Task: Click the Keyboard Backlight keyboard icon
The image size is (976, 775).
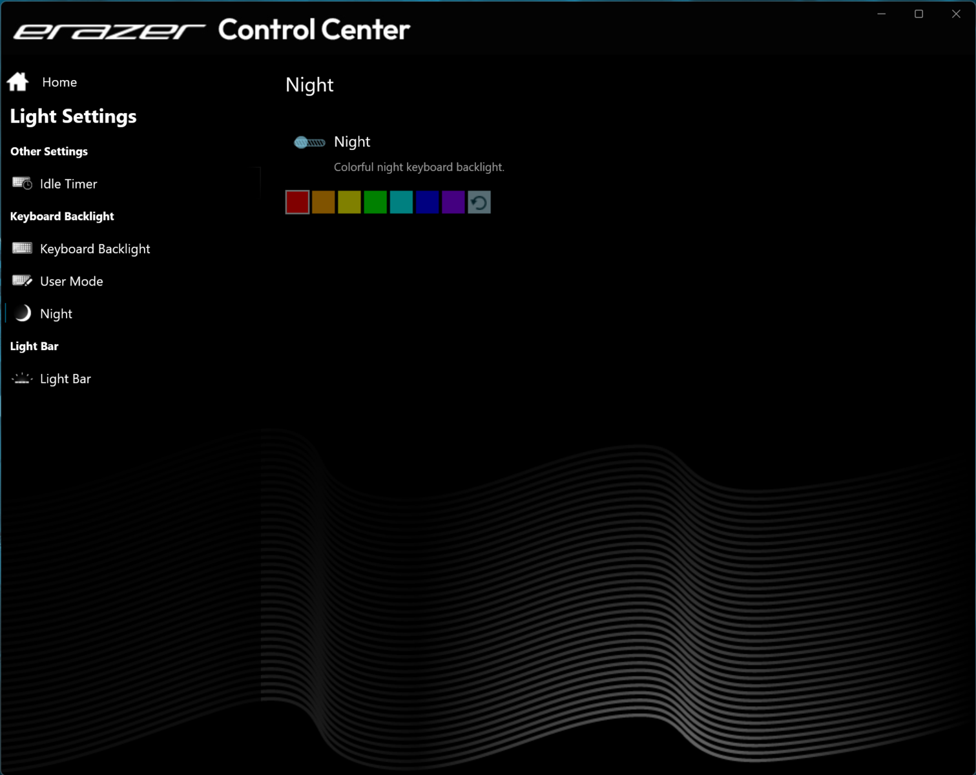Action: pyautogui.click(x=22, y=249)
